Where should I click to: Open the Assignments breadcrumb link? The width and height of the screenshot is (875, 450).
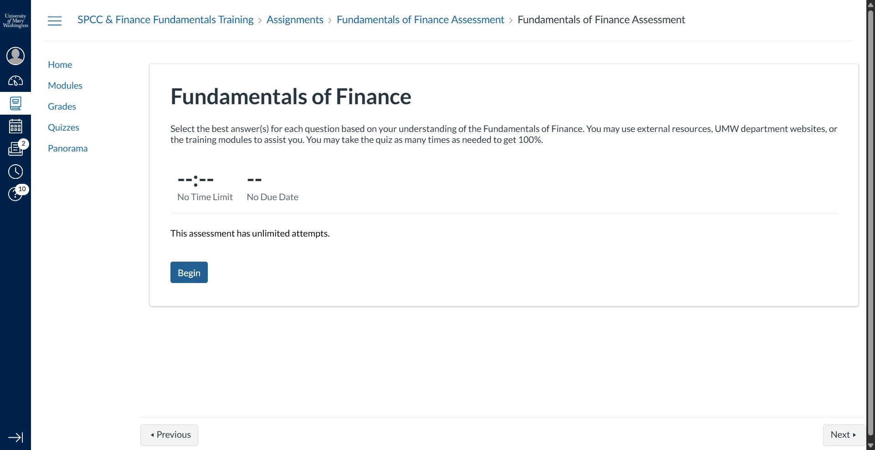pos(295,20)
